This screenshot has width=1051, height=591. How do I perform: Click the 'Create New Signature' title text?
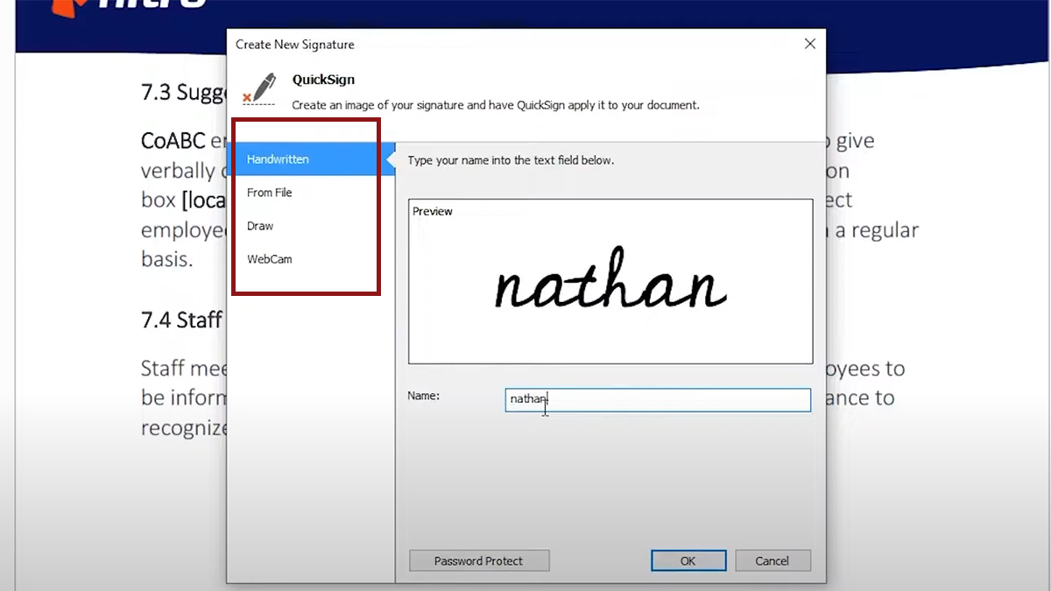click(x=295, y=45)
